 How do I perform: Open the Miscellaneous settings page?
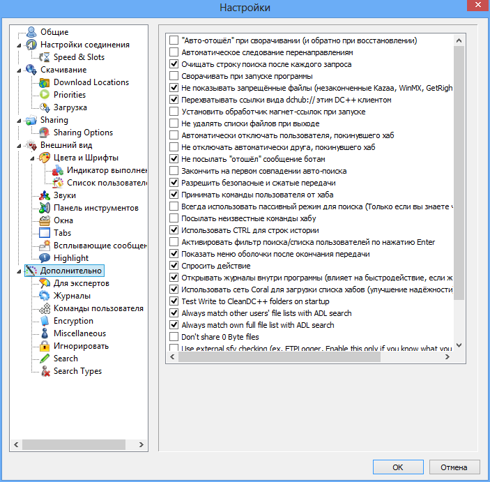79,333
